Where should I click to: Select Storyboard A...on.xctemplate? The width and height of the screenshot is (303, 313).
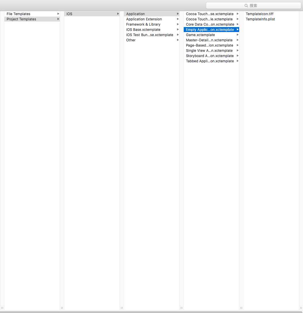pyautogui.click(x=211, y=56)
